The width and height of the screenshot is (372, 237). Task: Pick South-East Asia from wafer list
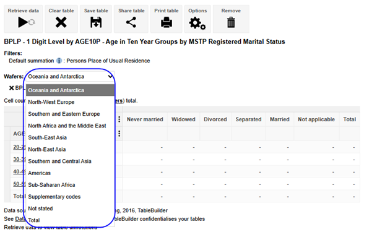coord(70,137)
